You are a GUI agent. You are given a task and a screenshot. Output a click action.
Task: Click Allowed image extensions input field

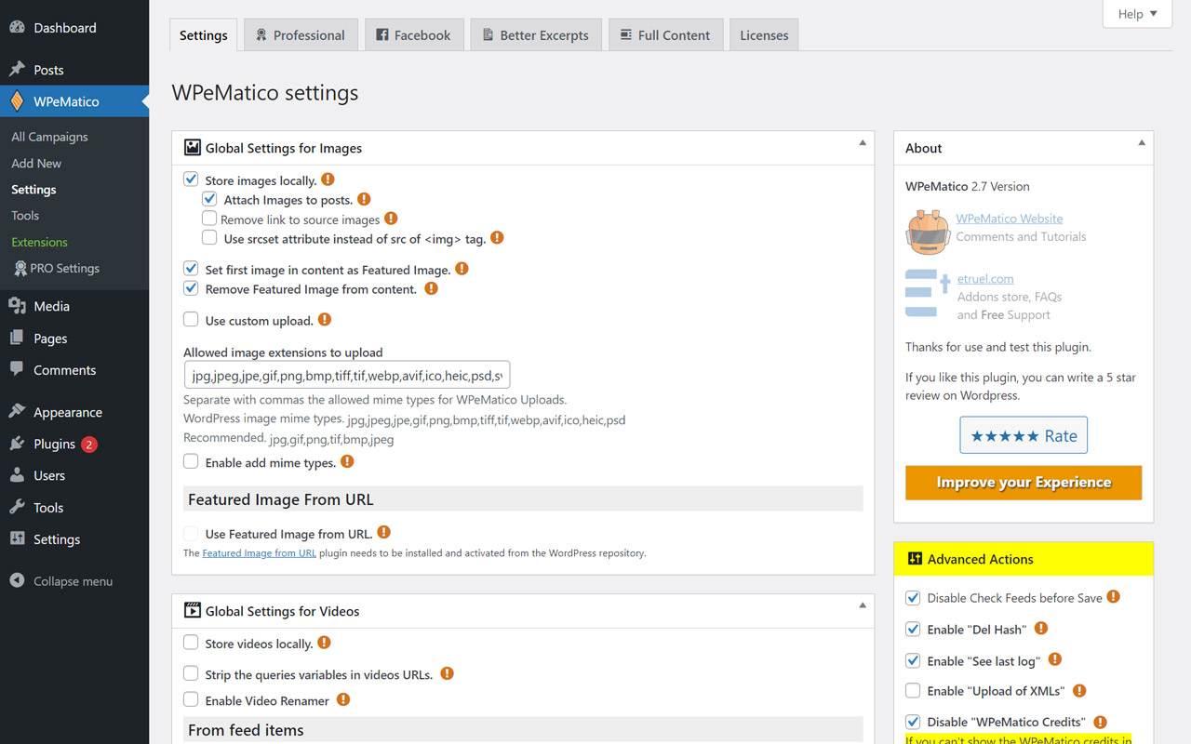pos(347,375)
